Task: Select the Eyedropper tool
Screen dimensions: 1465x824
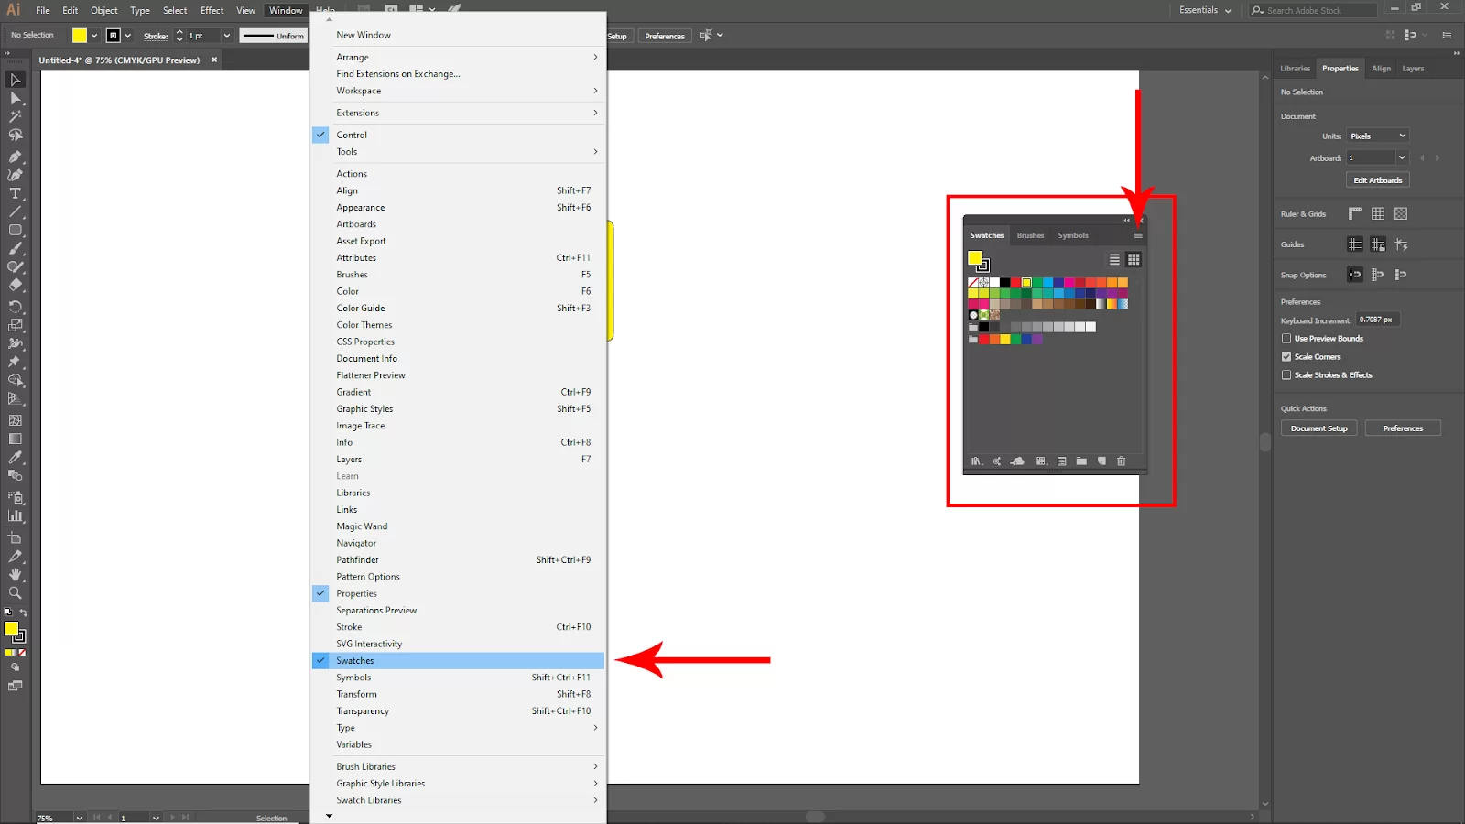Action: [15, 457]
